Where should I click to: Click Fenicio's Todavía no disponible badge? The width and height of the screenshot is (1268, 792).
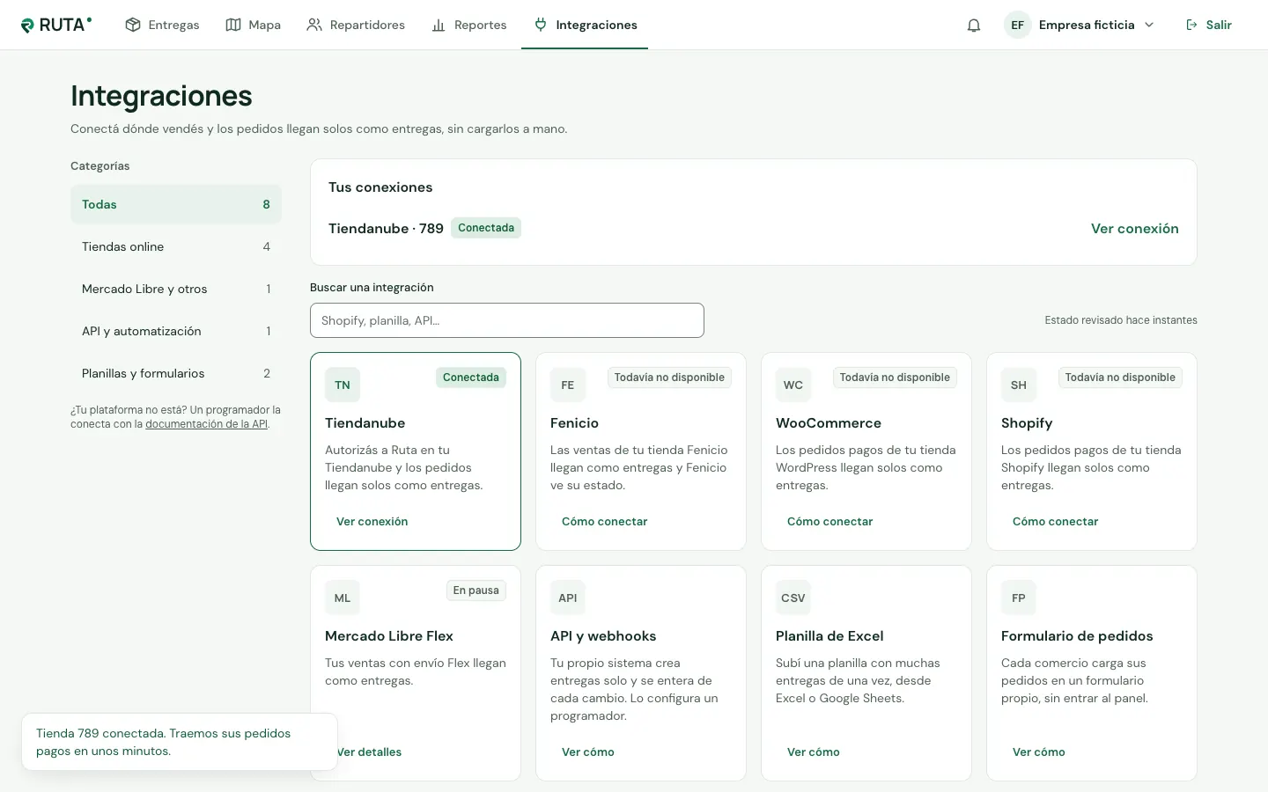coord(669,378)
